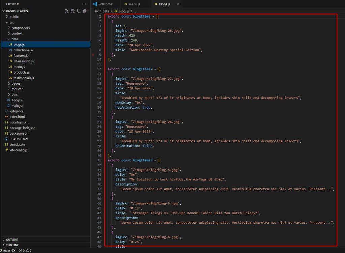This screenshot has width=345, height=253.
Task: Refresh the Explorer with the refresh icon
Action: (79, 11)
